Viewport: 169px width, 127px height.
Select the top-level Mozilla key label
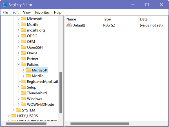tap(33, 24)
